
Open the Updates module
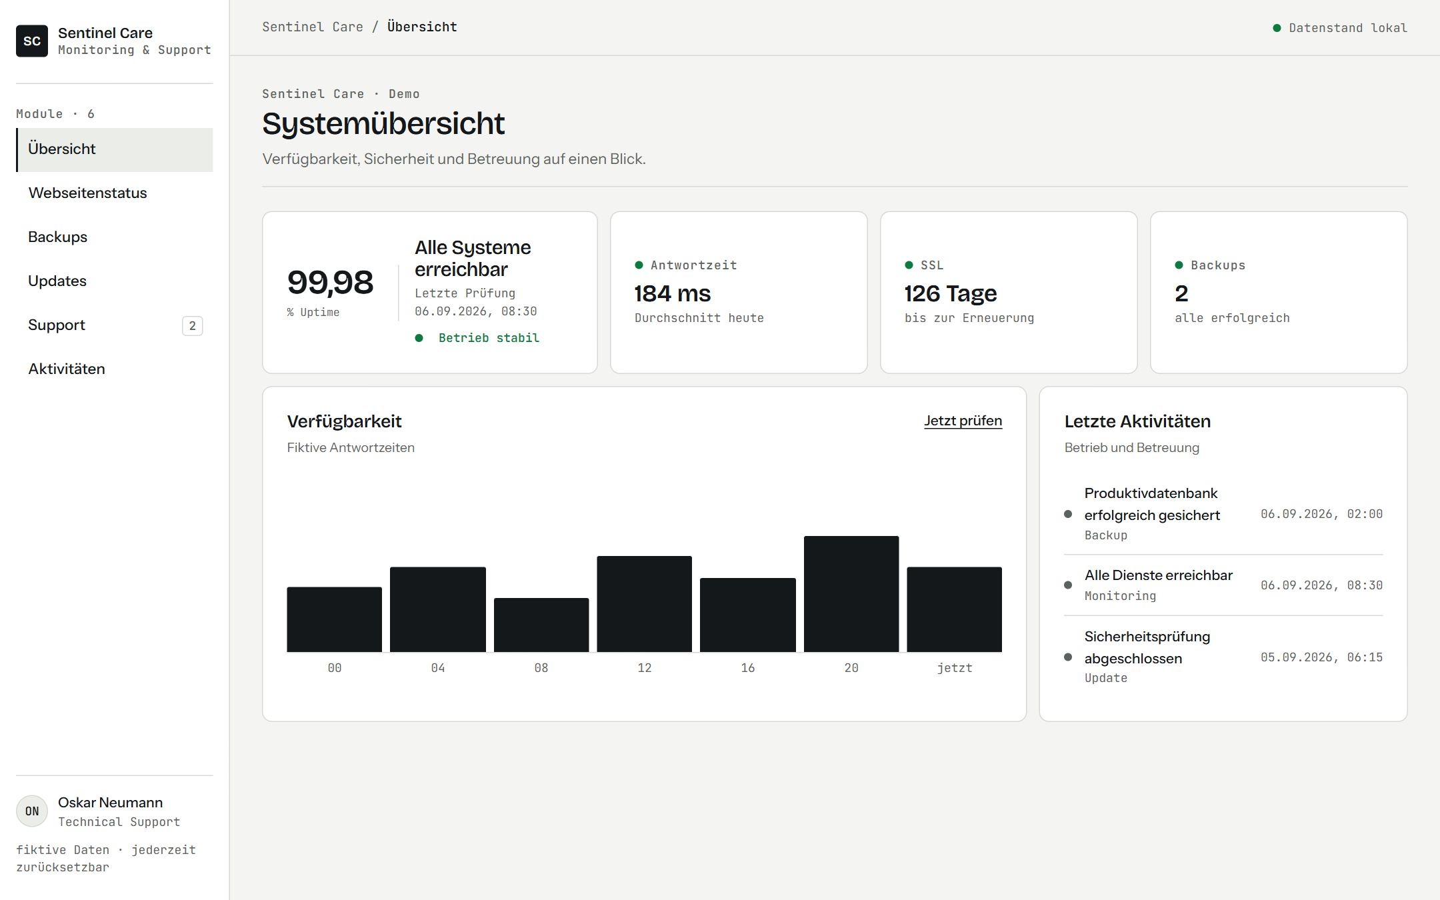[x=115, y=281]
